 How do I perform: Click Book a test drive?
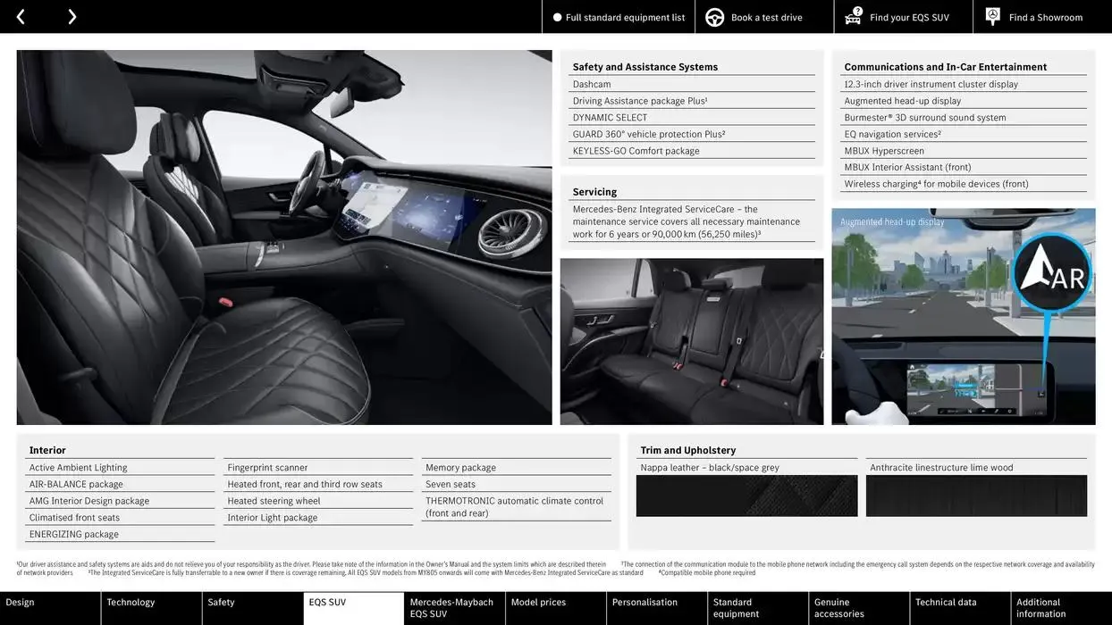click(x=763, y=16)
